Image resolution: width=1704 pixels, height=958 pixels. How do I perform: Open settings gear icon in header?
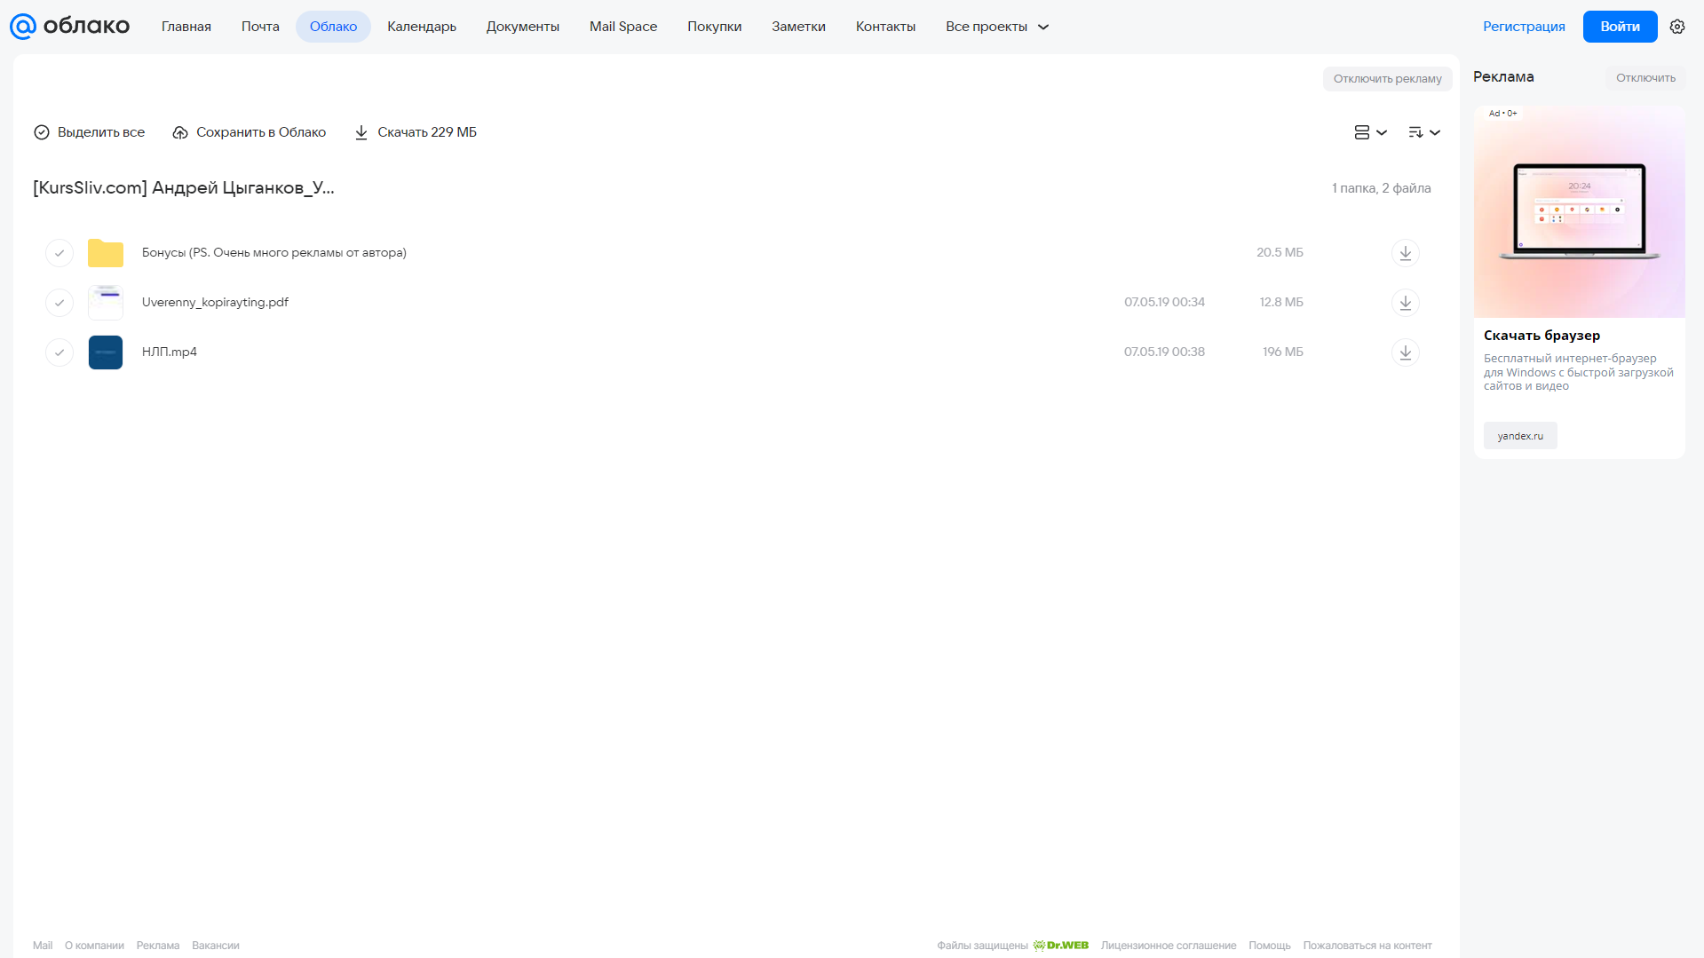1677,27
